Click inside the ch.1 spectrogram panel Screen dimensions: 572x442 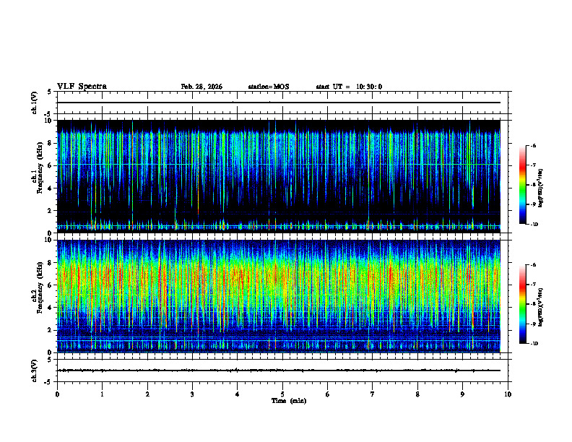click(279, 176)
